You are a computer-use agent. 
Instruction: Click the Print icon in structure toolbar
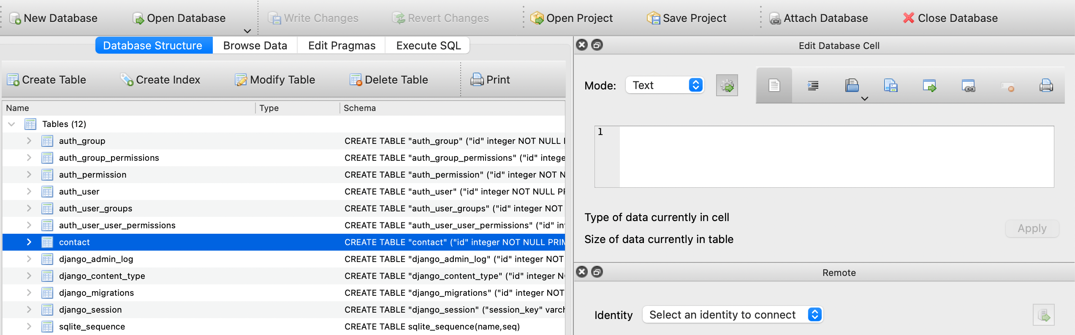pyautogui.click(x=477, y=80)
